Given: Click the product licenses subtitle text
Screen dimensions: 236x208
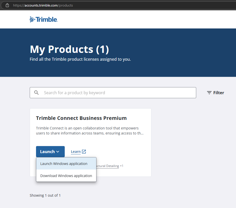Looking at the screenshot, I should pyautogui.click(x=80, y=60).
